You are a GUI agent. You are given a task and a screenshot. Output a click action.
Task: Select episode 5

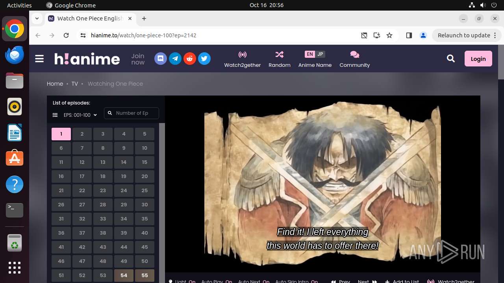[x=145, y=134]
